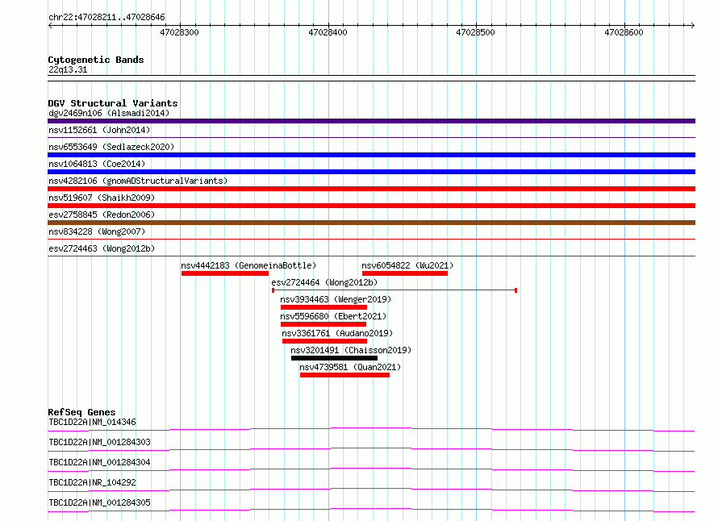Click the nsv834228 (Wong2007) label

pyautogui.click(x=97, y=231)
